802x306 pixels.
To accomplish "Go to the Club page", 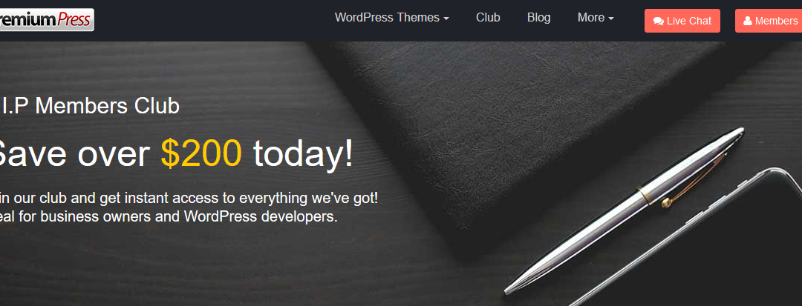I will pyautogui.click(x=488, y=17).
